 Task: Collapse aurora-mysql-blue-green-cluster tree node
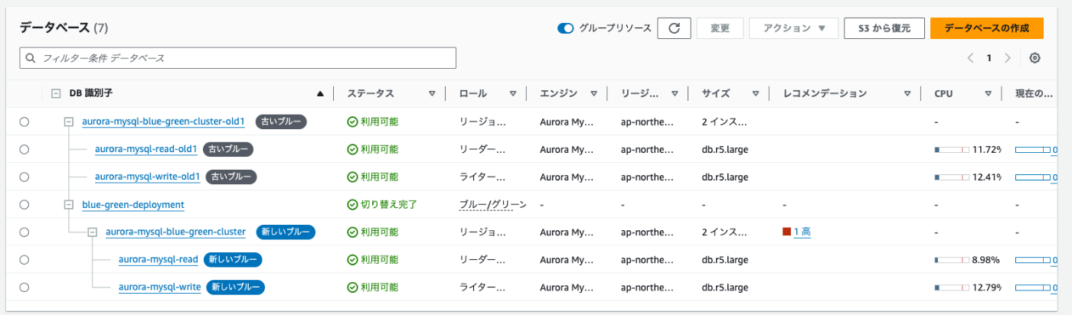coord(92,232)
